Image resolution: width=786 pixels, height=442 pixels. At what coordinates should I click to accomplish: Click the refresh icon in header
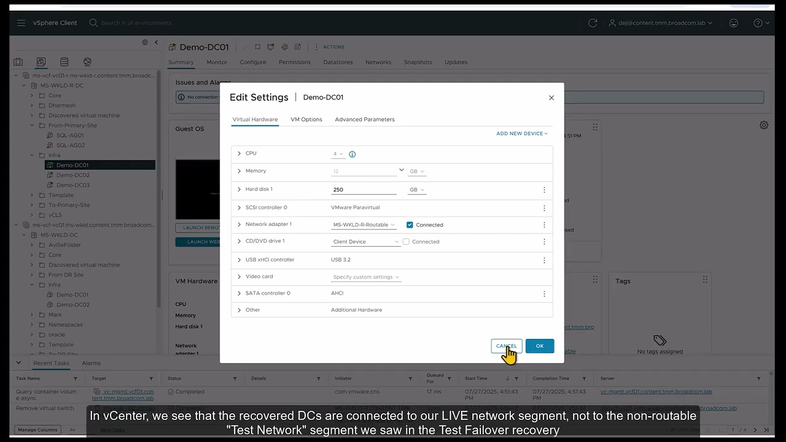pos(593,23)
